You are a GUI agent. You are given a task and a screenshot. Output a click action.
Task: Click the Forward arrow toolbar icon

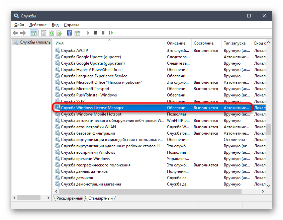23,33
